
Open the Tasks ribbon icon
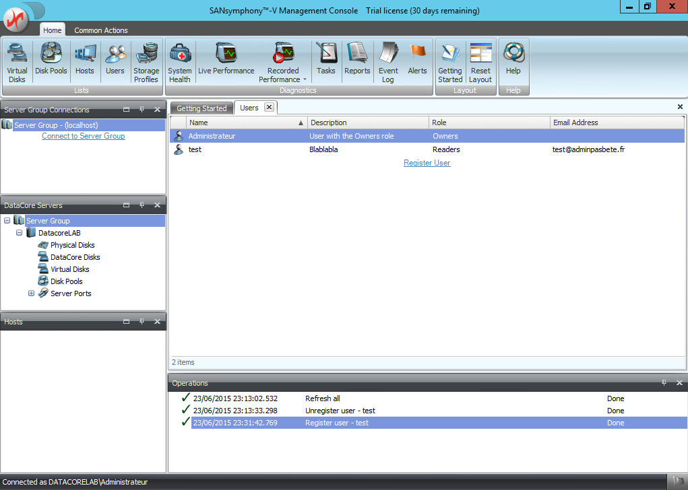pos(326,59)
